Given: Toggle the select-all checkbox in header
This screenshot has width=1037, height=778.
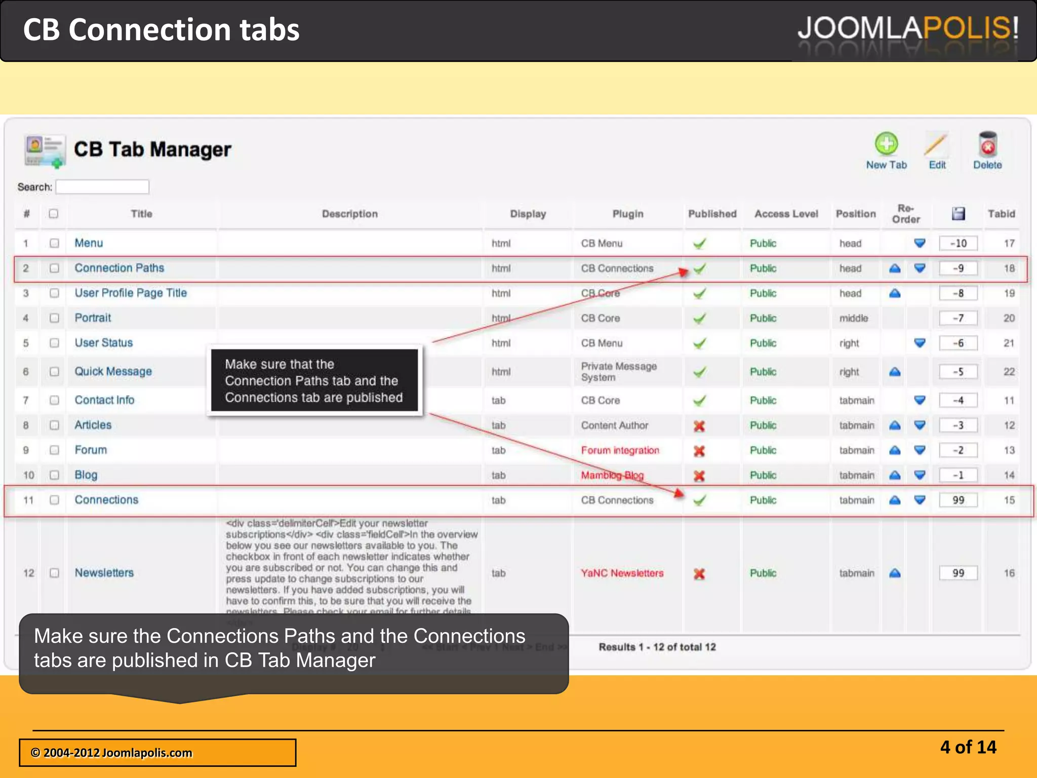Looking at the screenshot, I should click(x=53, y=214).
